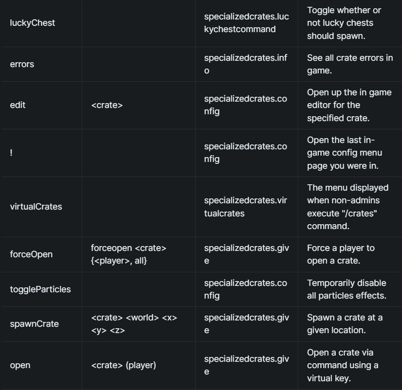Click the edit command name cell
The height and width of the screenshot is (390, 402).
tap(18, 105)
